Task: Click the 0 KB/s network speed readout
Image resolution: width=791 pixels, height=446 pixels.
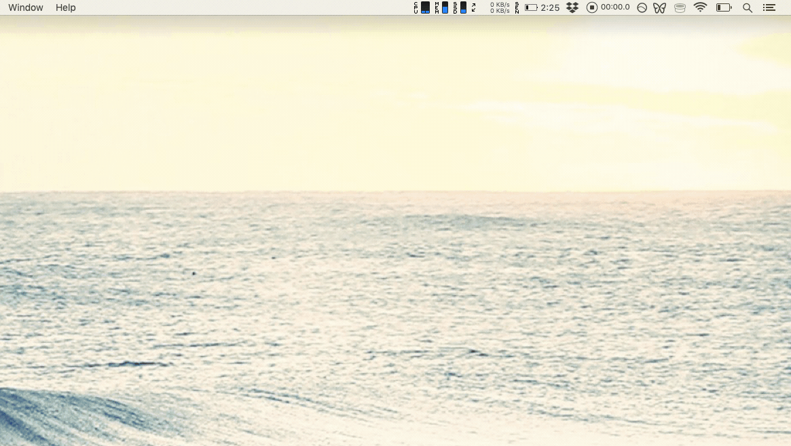Action: click(x=500, y=7)
